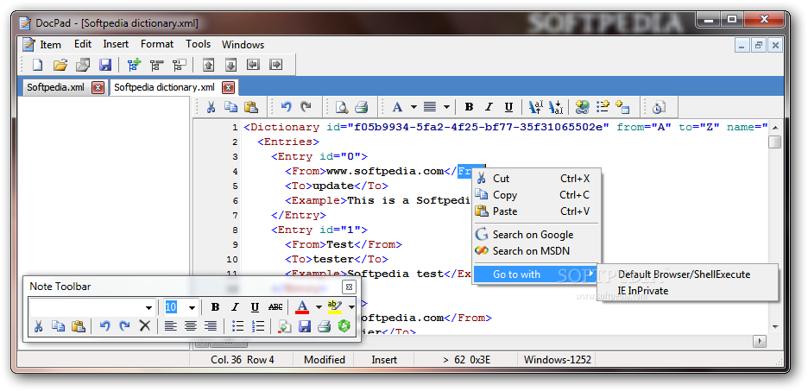Insert bulleted list from Note Toolbar
Viewport: 808px width, 391px height.
click(x=237, y=325)
